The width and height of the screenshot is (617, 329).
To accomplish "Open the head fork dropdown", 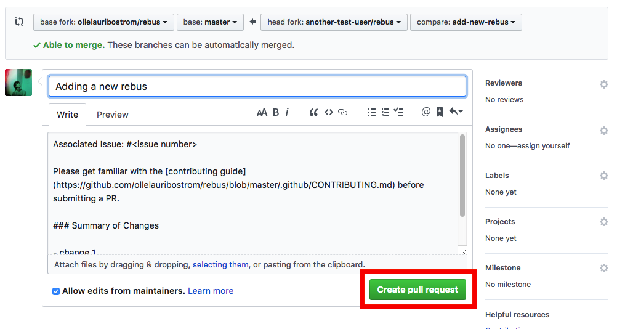I will (x=334, y=22).
